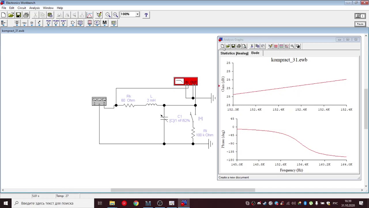Viewport: 369px width, 208px height.
Task: Expand the Sources parts bin
Action: pos(17,23)
